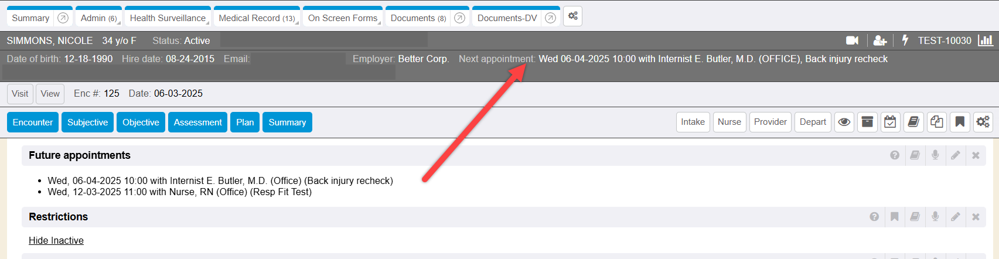
Task: Expand the Health Surveillance dropdown tab
Action: (x=168, y=18)
